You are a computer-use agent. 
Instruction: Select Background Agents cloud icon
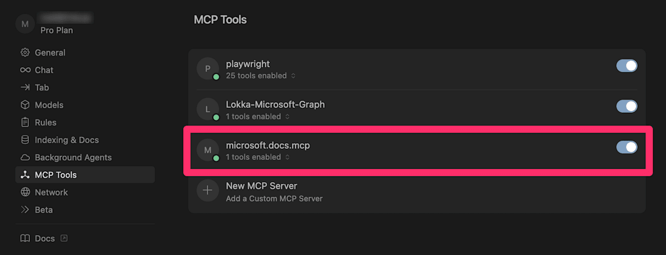point(25,157)
